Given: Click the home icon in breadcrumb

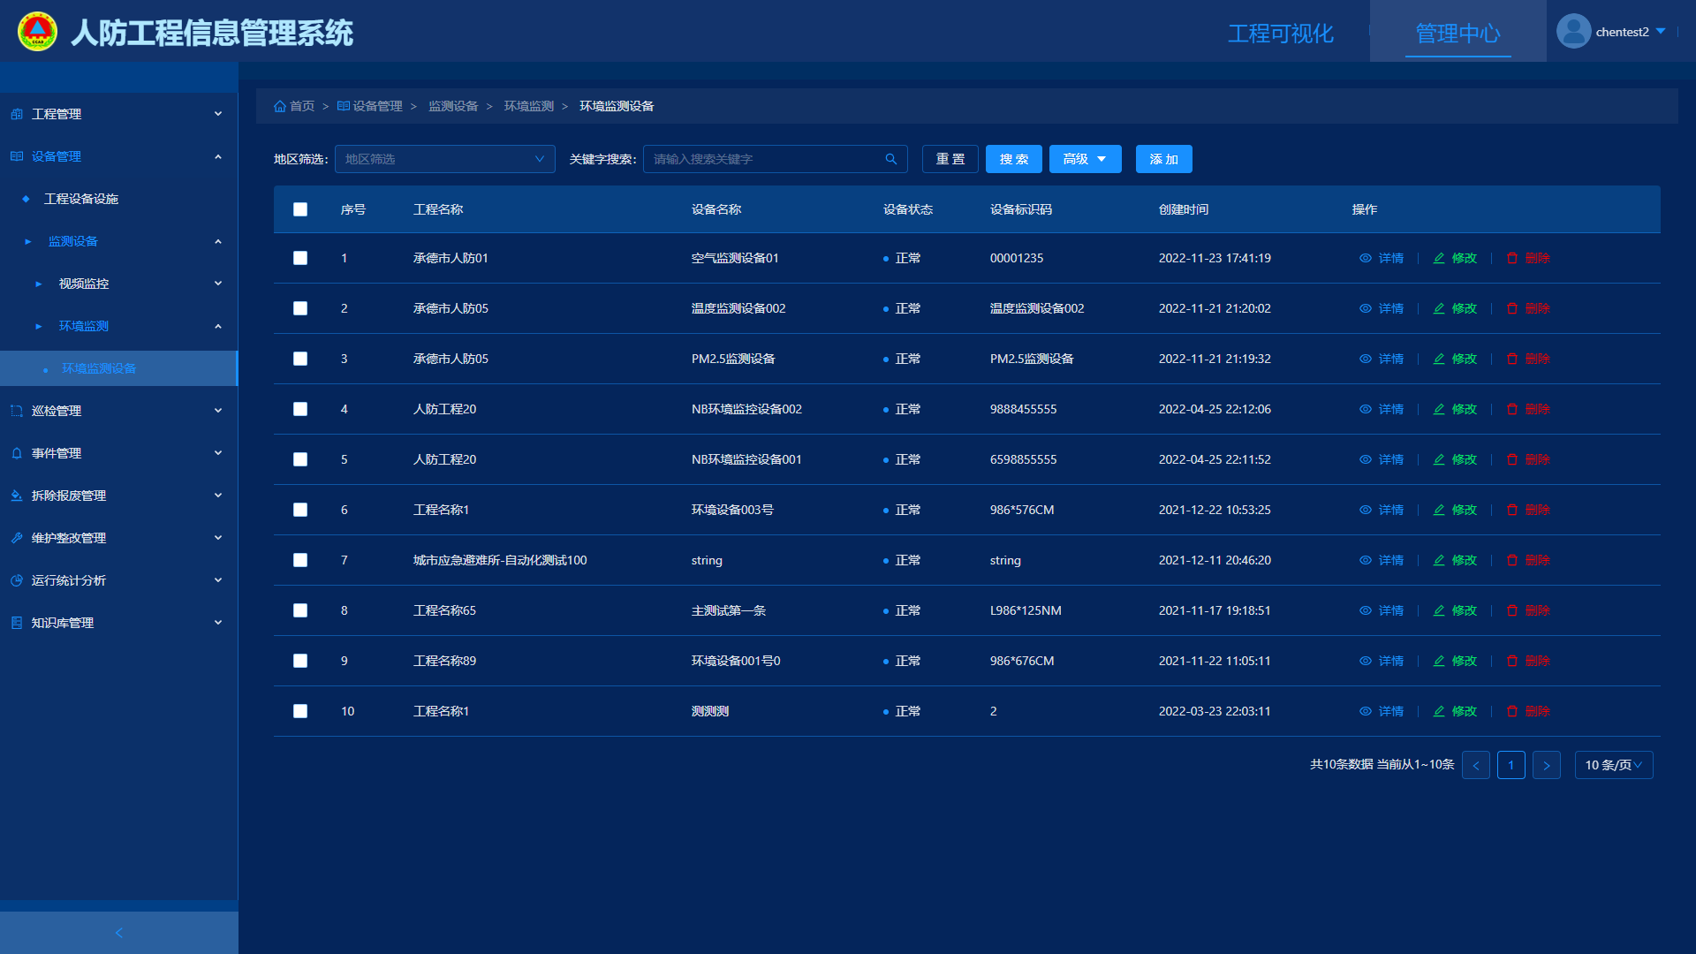Looking at the screenshot, I should pos(280,106).
